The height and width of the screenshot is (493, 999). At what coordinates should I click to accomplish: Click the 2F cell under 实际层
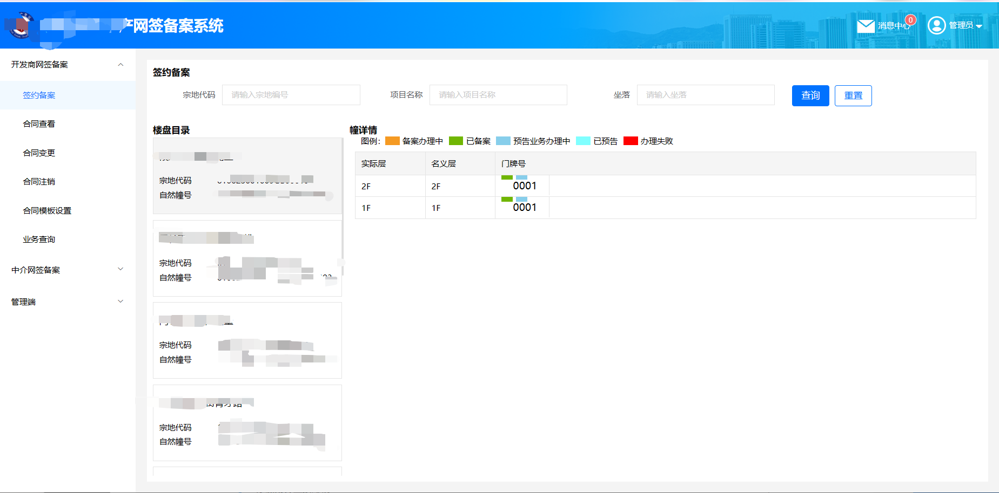pos(390,186)
